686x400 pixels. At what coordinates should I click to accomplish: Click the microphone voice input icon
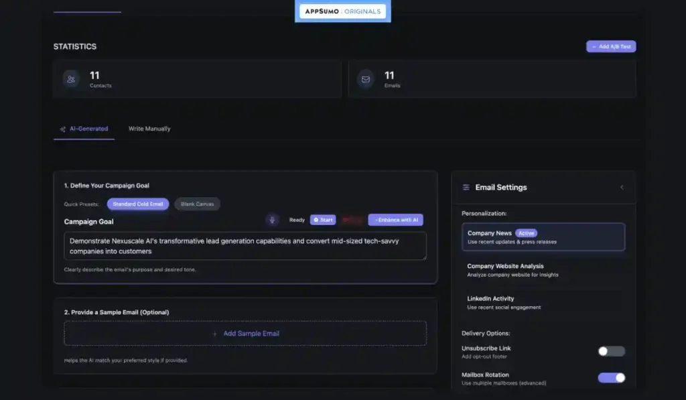click(272, 220)
